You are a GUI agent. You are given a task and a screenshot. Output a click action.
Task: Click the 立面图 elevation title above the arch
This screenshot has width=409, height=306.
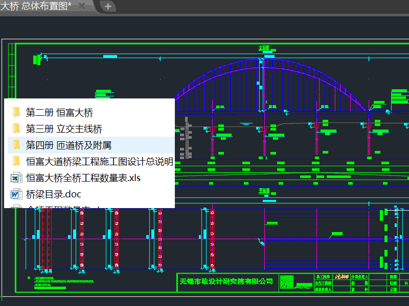click(x=264, y=48)
